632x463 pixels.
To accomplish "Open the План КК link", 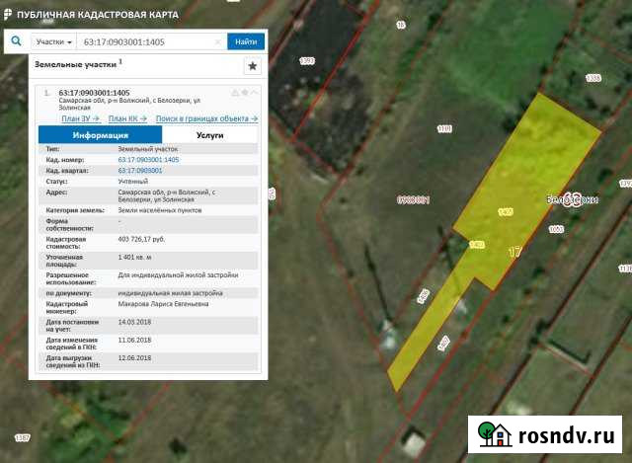I will coord(126,118).
